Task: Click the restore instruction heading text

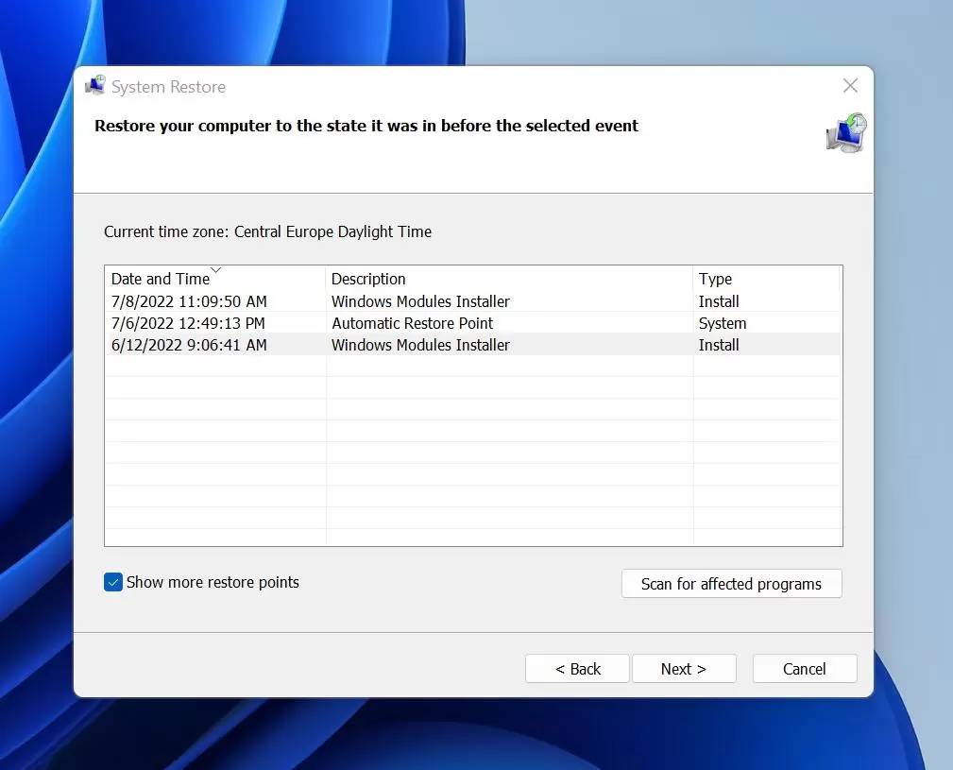Action: (x=366, y=126)
